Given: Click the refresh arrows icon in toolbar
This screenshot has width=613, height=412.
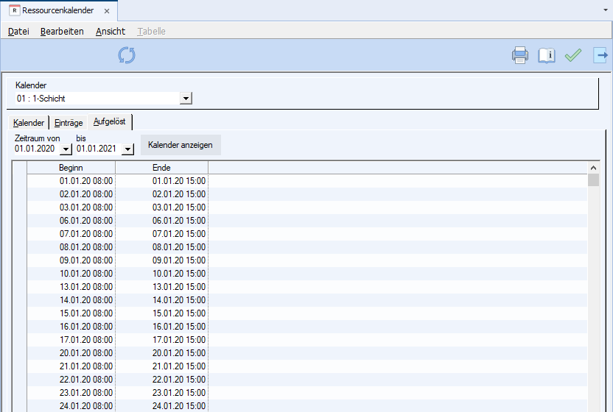Looking at the screenshot, I should 127,55.
